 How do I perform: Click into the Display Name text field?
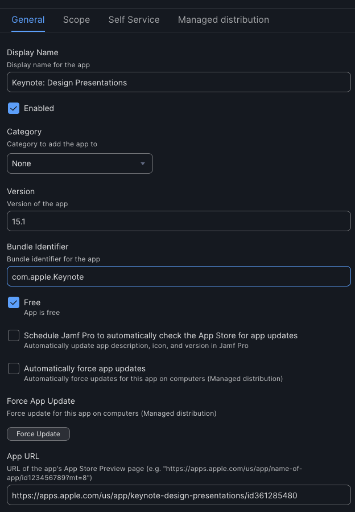click(179, 82)
